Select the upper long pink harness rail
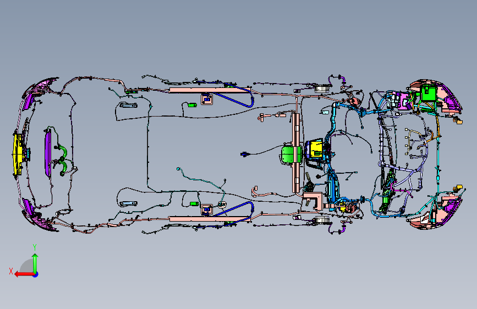 [210, 90]
